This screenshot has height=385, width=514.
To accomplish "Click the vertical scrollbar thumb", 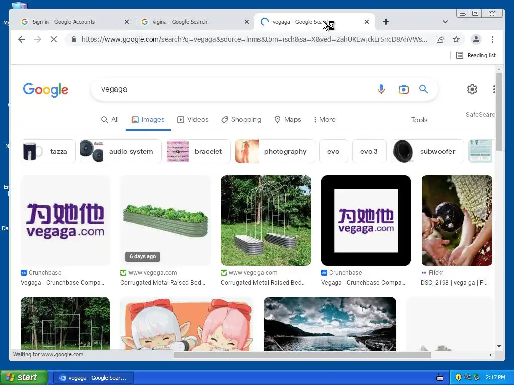I will [x=499, y=112].
